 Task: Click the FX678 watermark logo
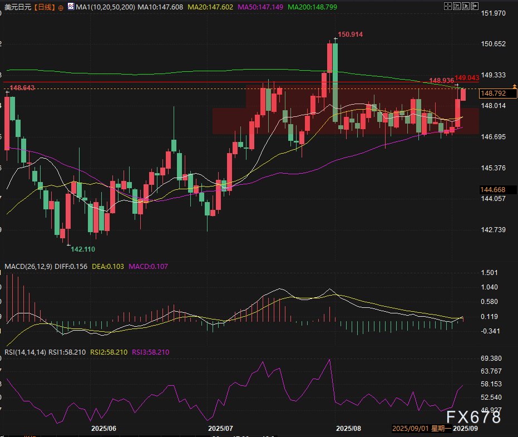coord(473,416)
